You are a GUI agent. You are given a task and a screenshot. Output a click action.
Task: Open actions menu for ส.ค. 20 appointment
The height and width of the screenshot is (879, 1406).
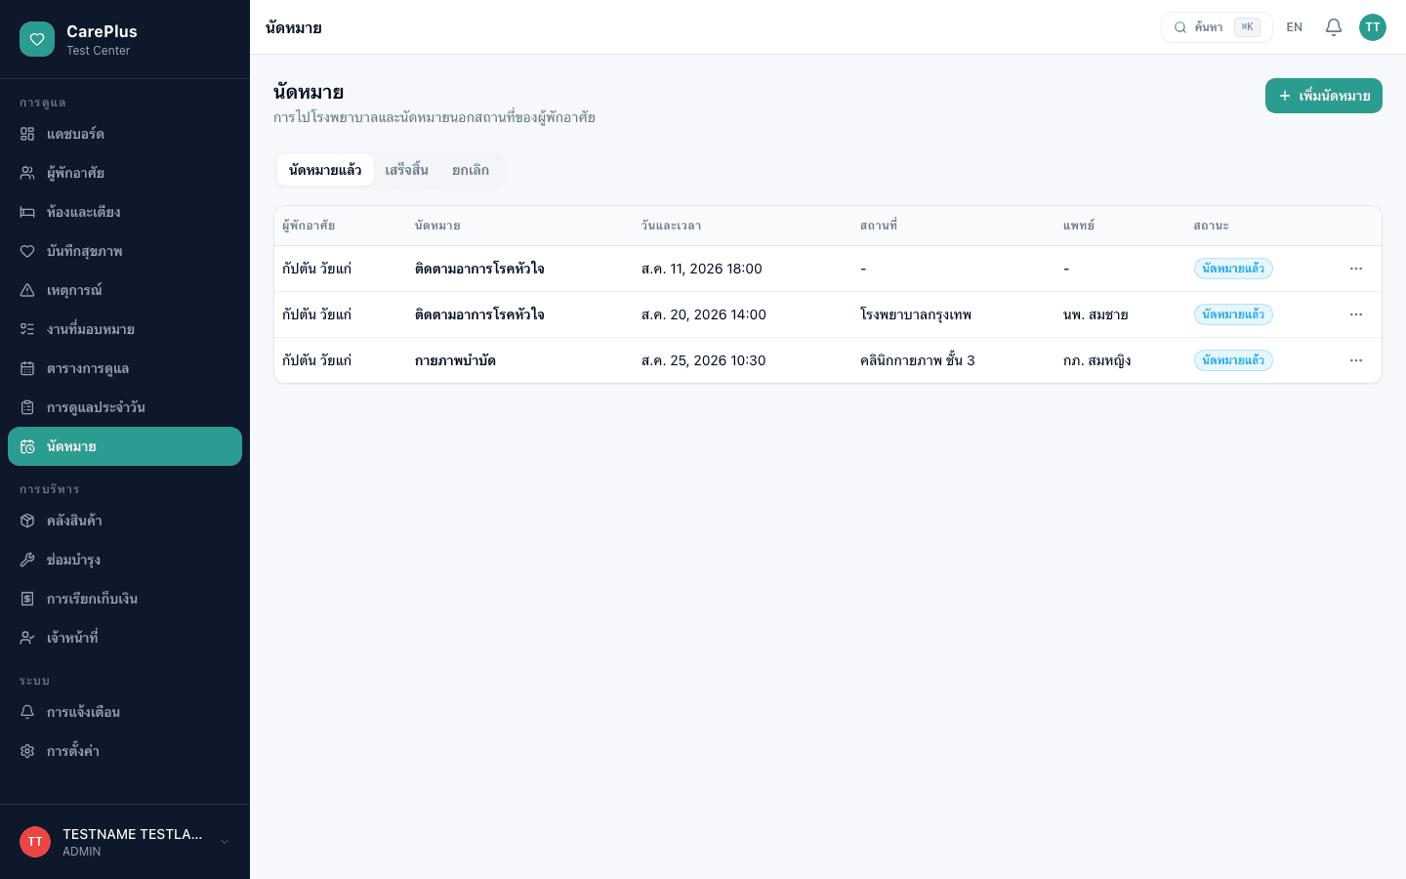pyautogui.click(x=1356, y=314)
